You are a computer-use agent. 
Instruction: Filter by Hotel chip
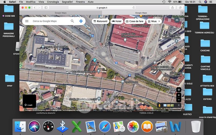[117, 21]
